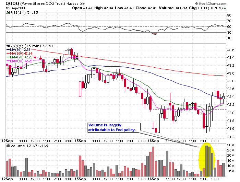240x182 pixels.
Task: Click the EMA(10) 42.25 legend entry
Action: pyautogui.click(x=20, y=61)
